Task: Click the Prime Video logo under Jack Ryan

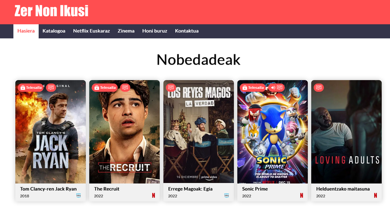Action: point(79,196)
